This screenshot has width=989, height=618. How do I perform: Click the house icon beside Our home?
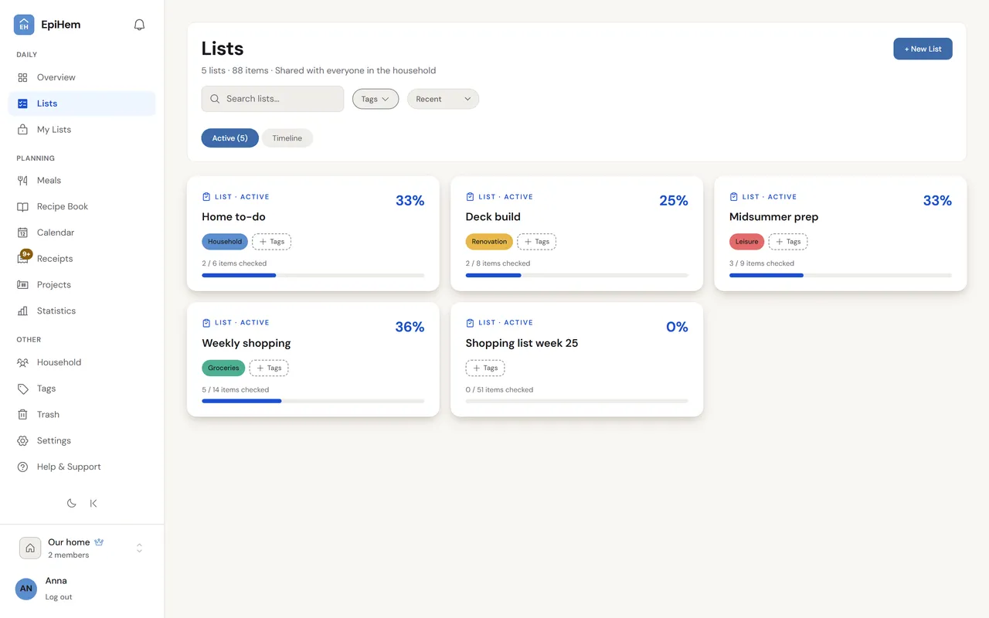pyautogui.click(x=30, y=548)
